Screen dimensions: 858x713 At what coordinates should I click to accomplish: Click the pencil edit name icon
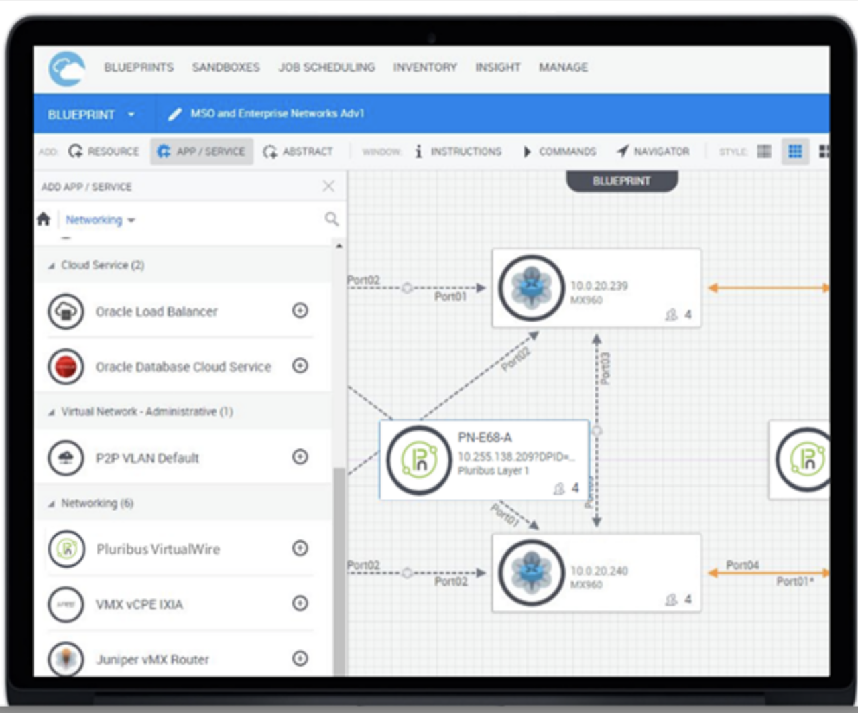175,114
